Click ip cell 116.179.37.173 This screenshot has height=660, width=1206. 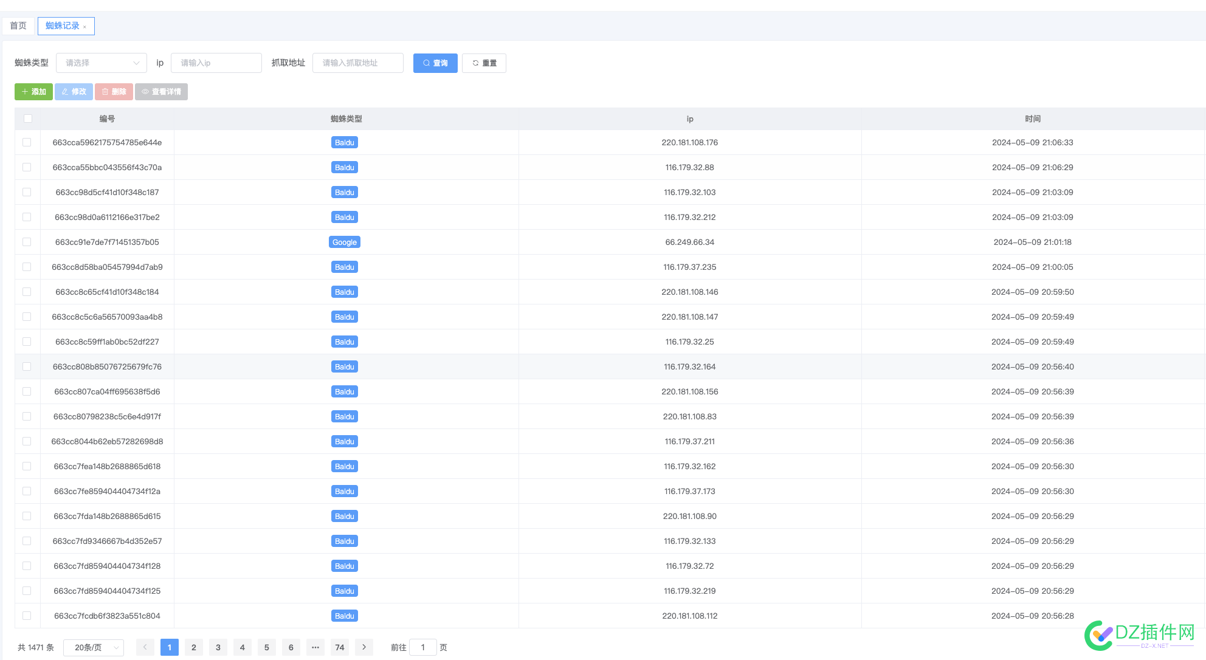click(690, 491)
